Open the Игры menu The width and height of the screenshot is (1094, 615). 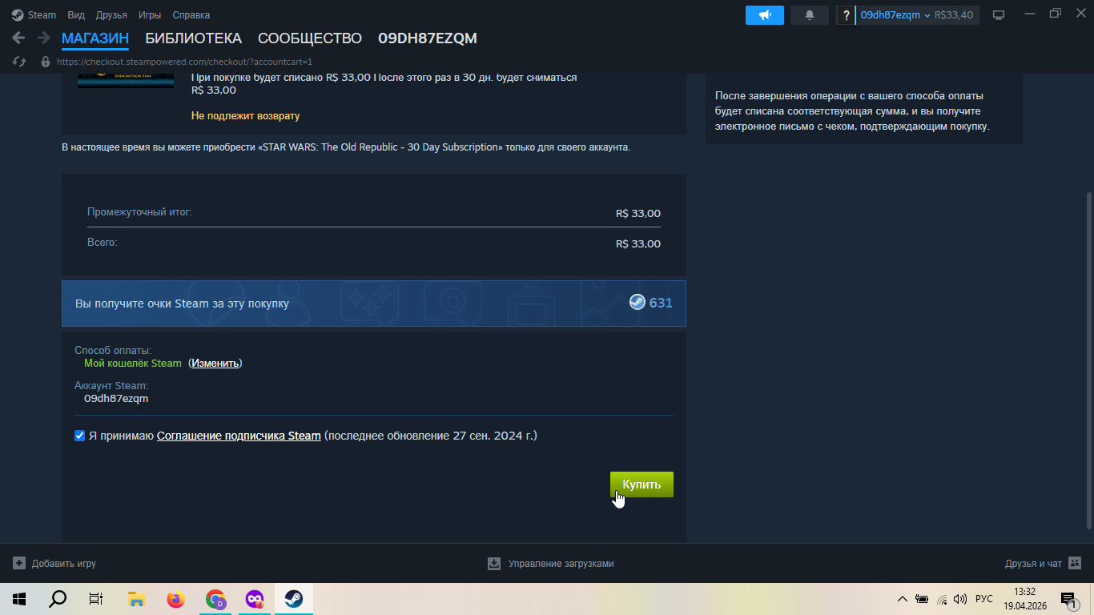click(150, 15)
